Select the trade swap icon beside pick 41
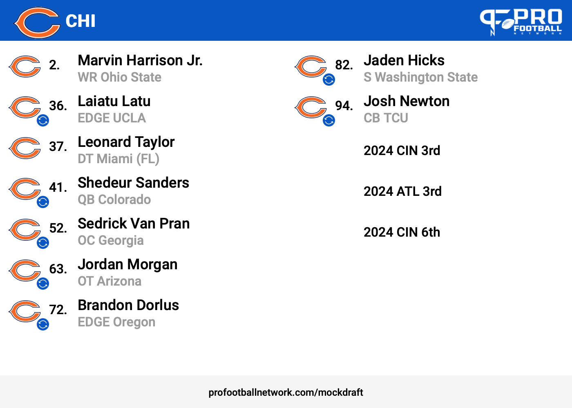572x408 pixels. point(43,202)
